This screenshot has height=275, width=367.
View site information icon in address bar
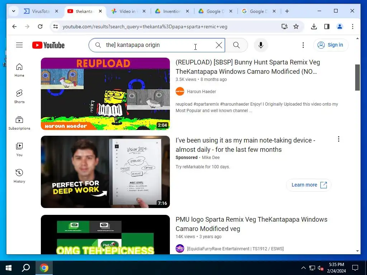coord(56,26)
